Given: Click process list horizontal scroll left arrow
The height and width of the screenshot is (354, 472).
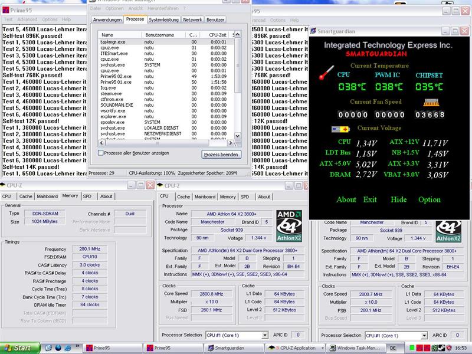Looking at the screenshot, I should tap(101, 143).
